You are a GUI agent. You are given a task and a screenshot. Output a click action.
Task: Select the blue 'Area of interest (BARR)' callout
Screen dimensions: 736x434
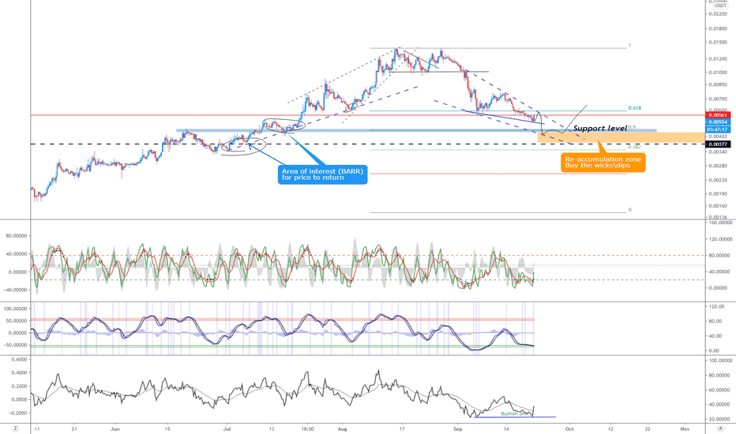coord(322,174)
